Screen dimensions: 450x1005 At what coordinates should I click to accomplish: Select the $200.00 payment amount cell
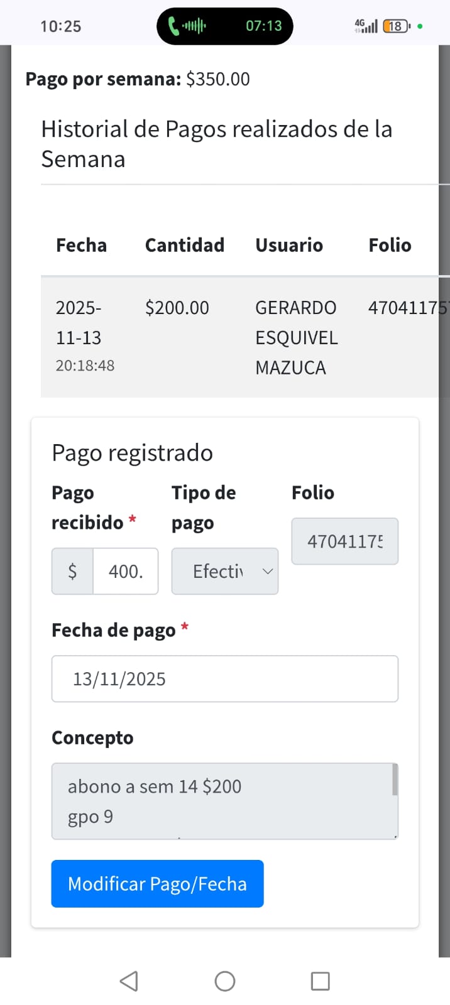tap(177, 308)
